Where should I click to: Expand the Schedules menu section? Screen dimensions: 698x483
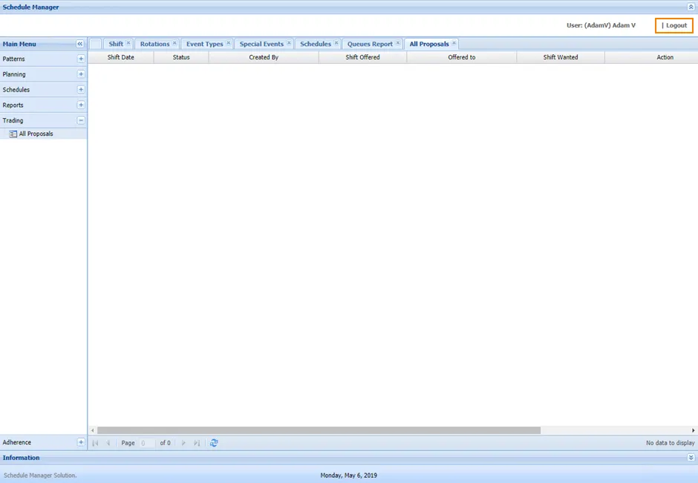click(x=81, y=90)
